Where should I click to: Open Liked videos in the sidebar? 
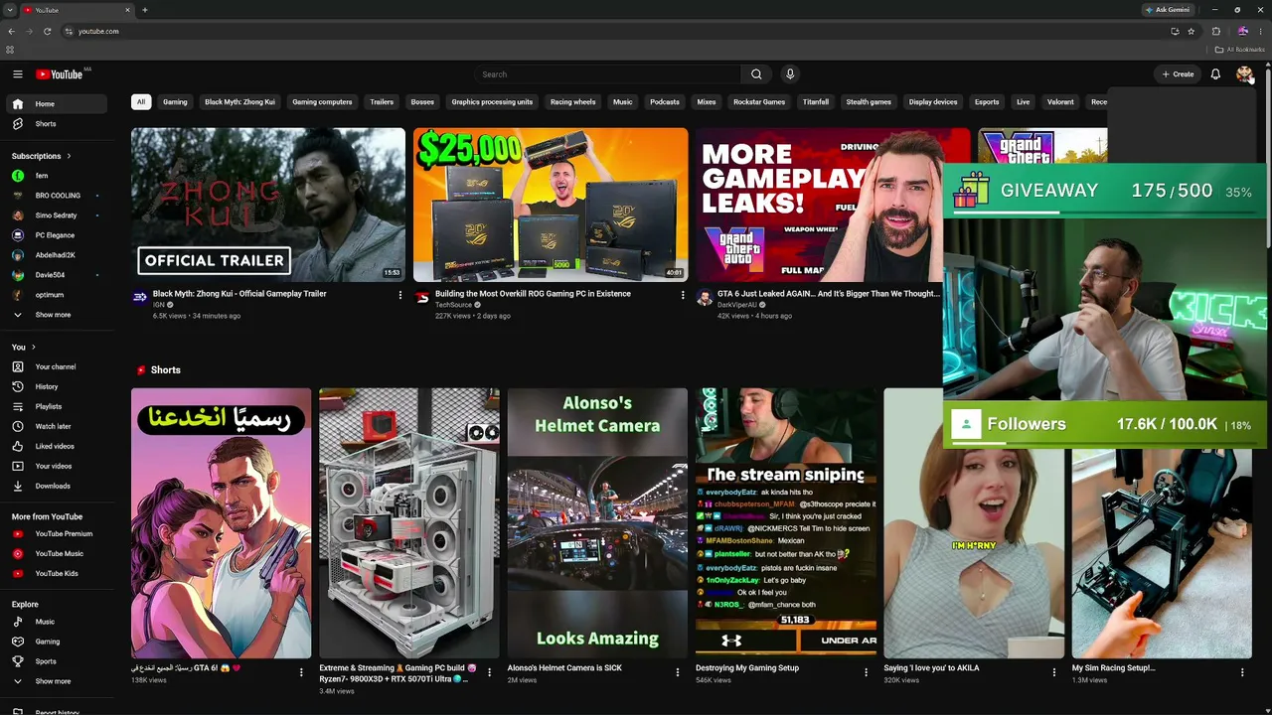tap(56, 446)
